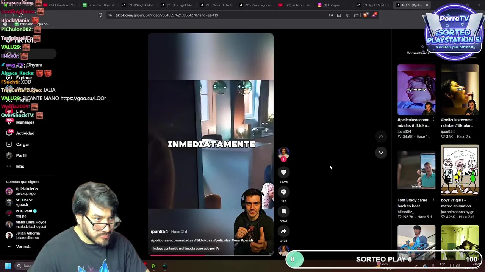The width and height of the screenshot is (485, 272).
Task: Open three-dot menu on Tom Brady video
Action: tap(433, 200)
